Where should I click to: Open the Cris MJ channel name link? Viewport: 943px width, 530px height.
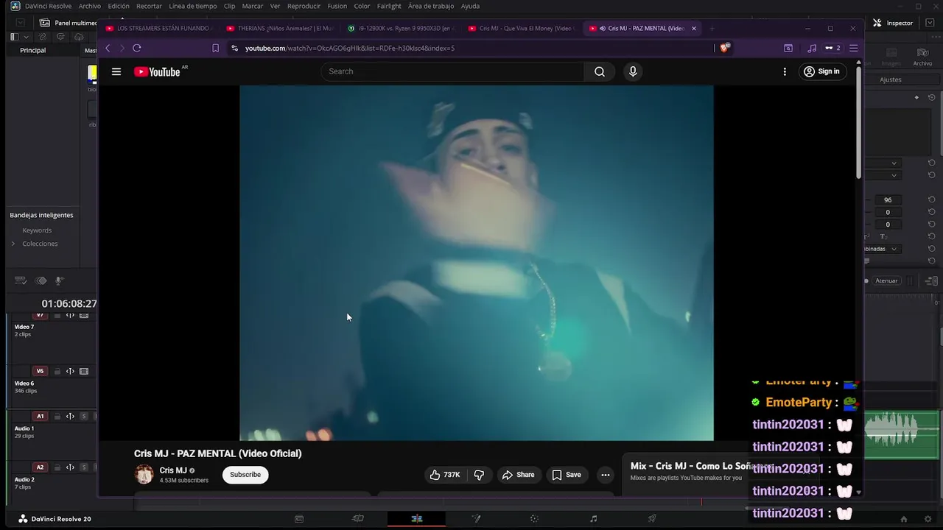[x=173, y=470]
